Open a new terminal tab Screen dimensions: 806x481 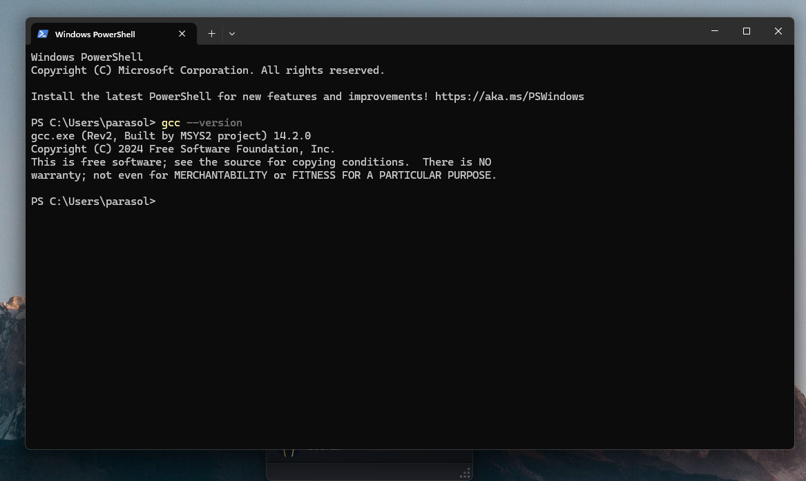click(211, 34)
